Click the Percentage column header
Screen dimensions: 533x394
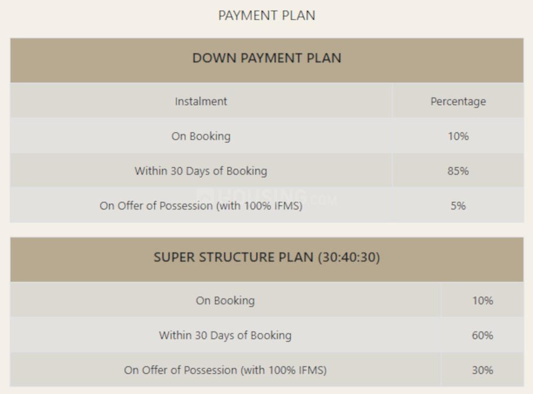click(x=458, y=101)
